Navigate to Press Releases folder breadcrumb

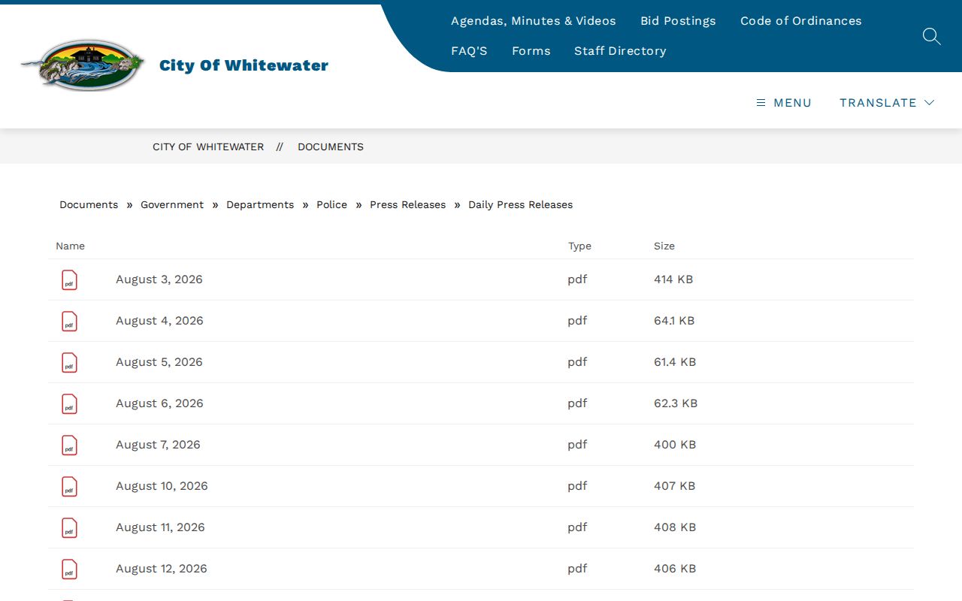coord(407,205)
